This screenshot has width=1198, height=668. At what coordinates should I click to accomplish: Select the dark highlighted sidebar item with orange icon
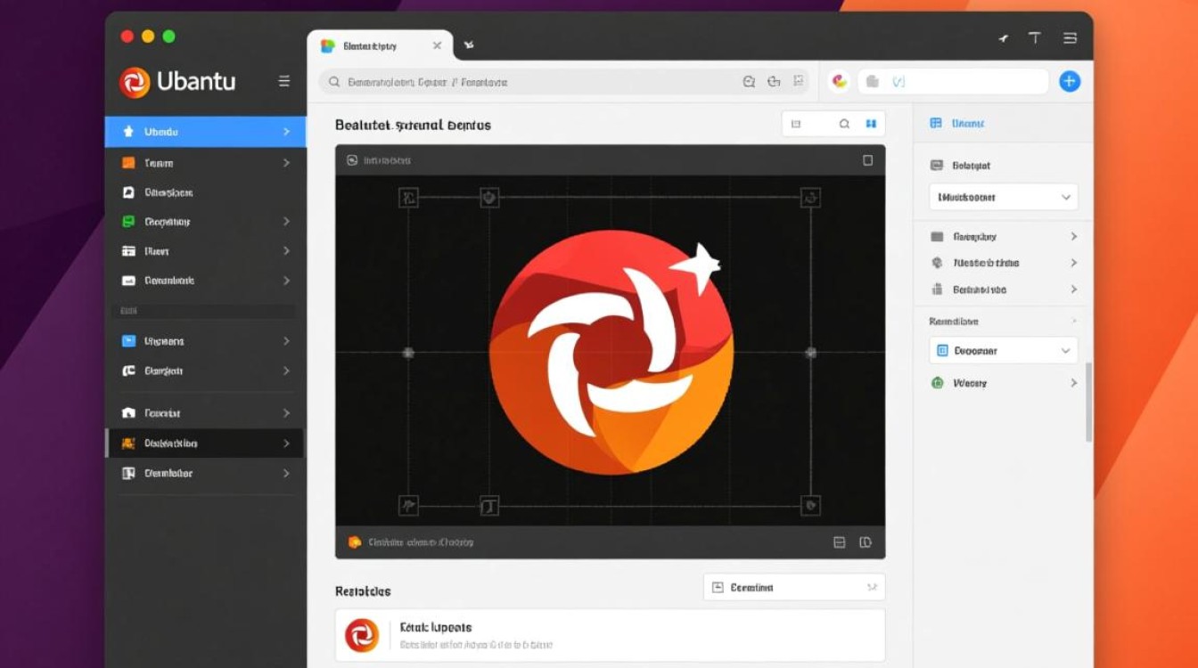point(204,443)
